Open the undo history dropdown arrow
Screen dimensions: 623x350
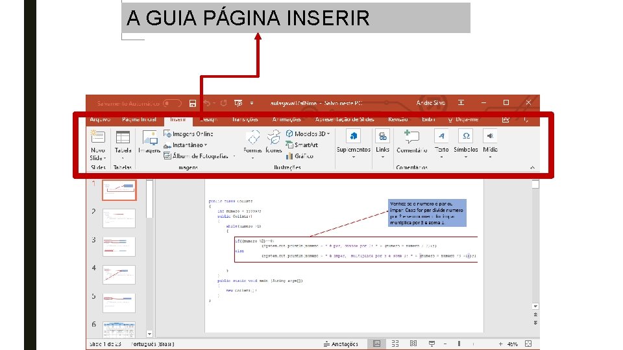(214, 103)
